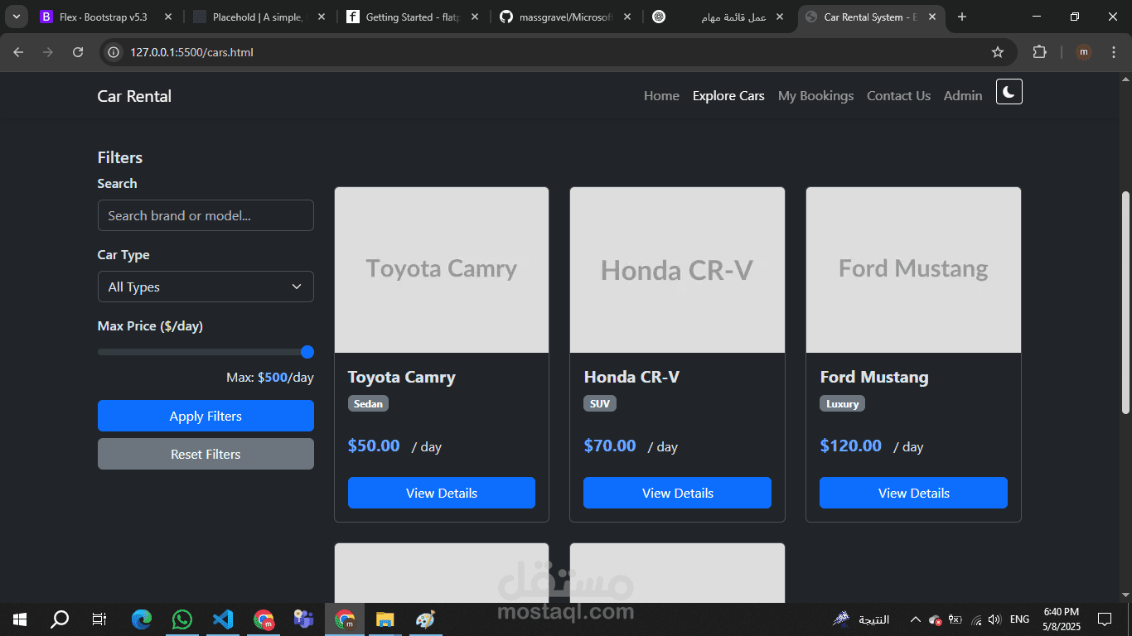
Task: Open new tab with plus button
Action: pos(962,17)
